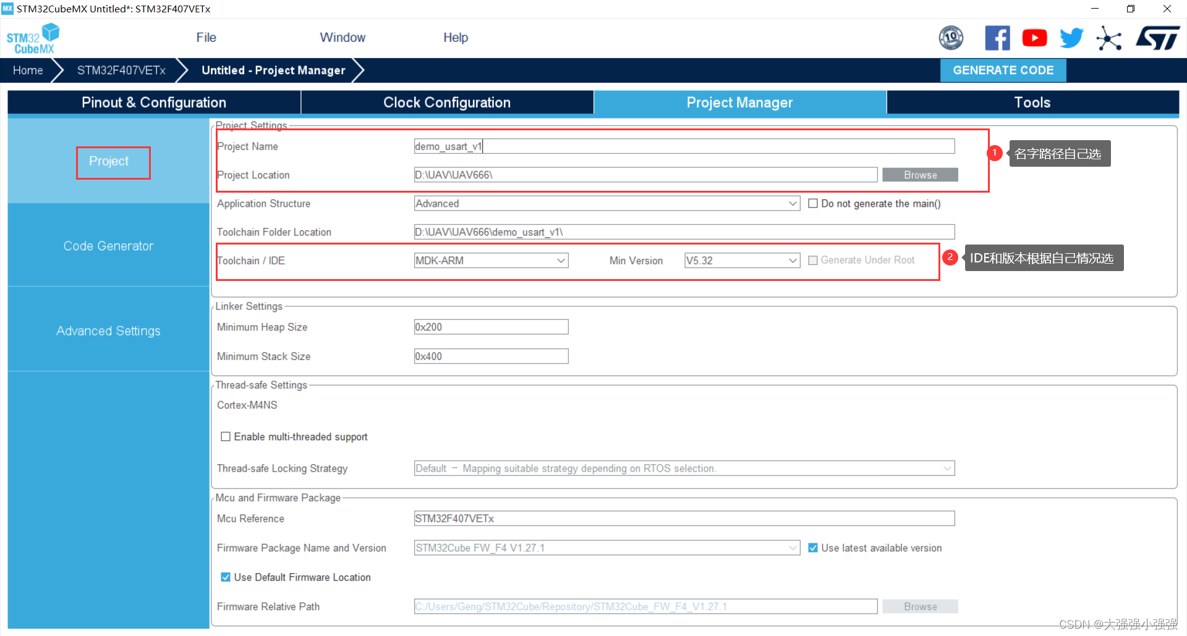Open the Help menu

coord(456,38)
